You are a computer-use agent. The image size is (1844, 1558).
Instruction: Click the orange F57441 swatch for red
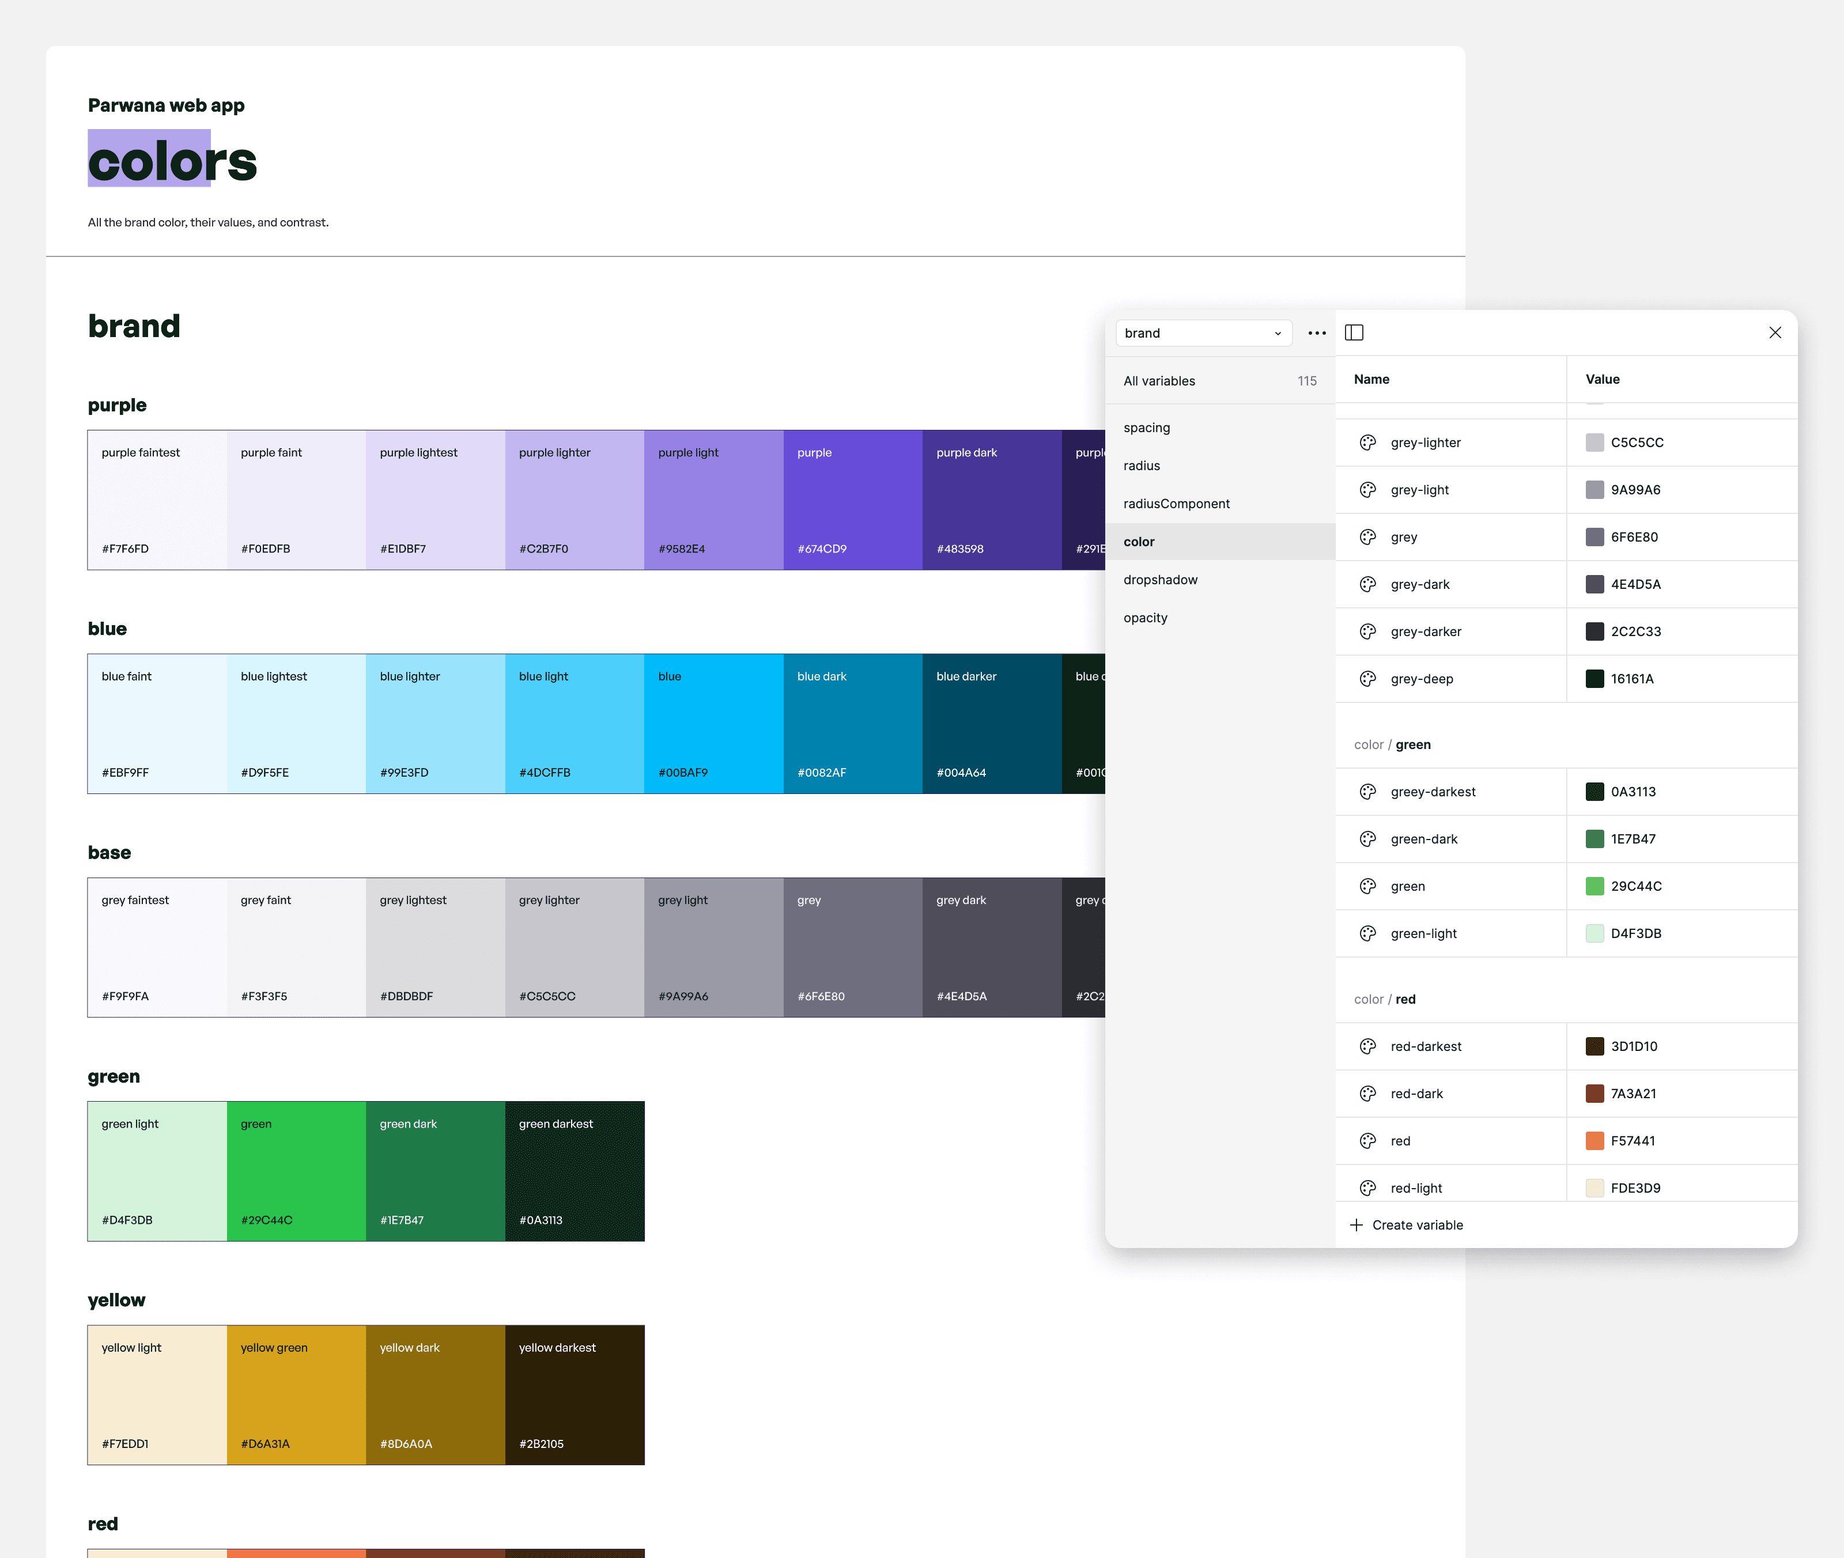(1594, 1140)
